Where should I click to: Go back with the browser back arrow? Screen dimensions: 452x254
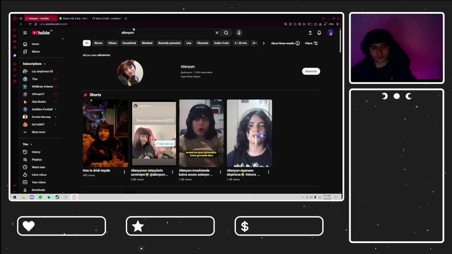(21, 24)
